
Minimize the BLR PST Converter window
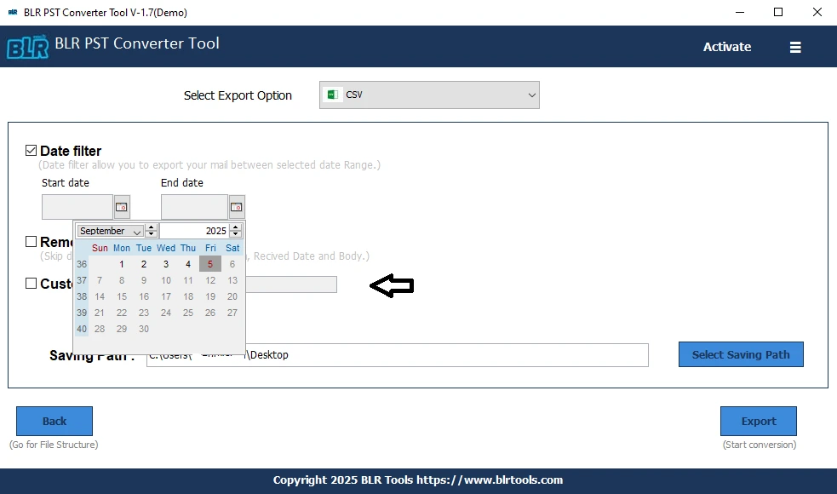coord(740,12)
